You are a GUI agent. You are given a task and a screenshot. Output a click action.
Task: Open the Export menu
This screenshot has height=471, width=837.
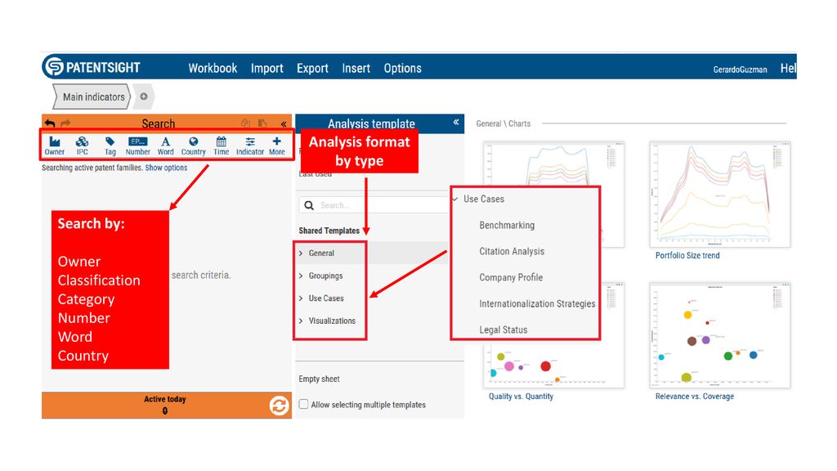(312, 69)
